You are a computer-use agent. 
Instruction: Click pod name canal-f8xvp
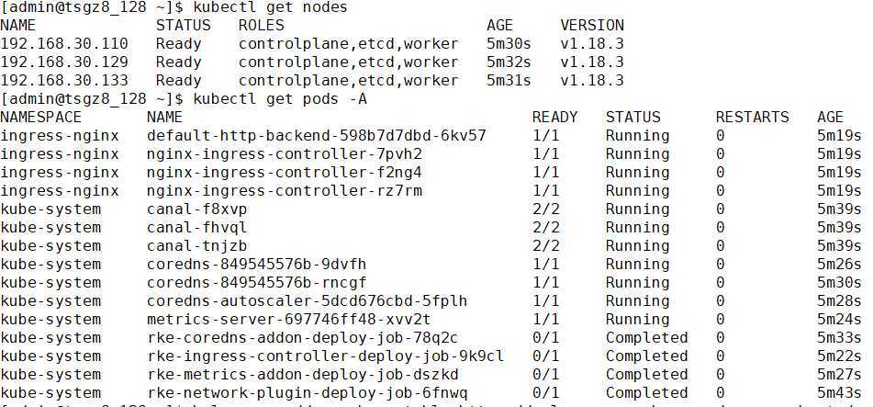[197, 209]
